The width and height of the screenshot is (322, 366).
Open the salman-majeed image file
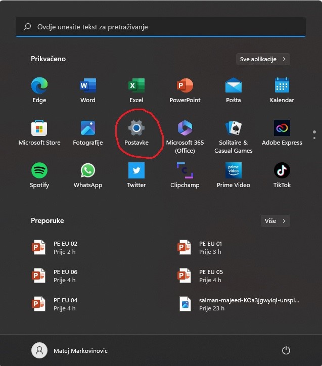[x=238, y=304]
